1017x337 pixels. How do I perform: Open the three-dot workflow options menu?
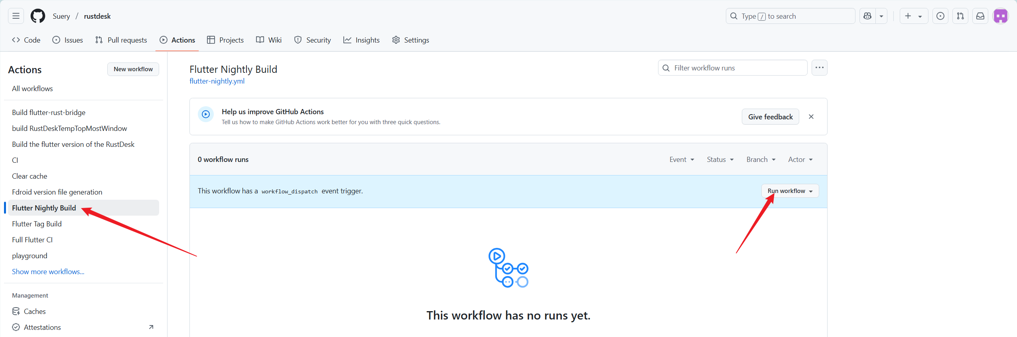[x=820, y=68]
